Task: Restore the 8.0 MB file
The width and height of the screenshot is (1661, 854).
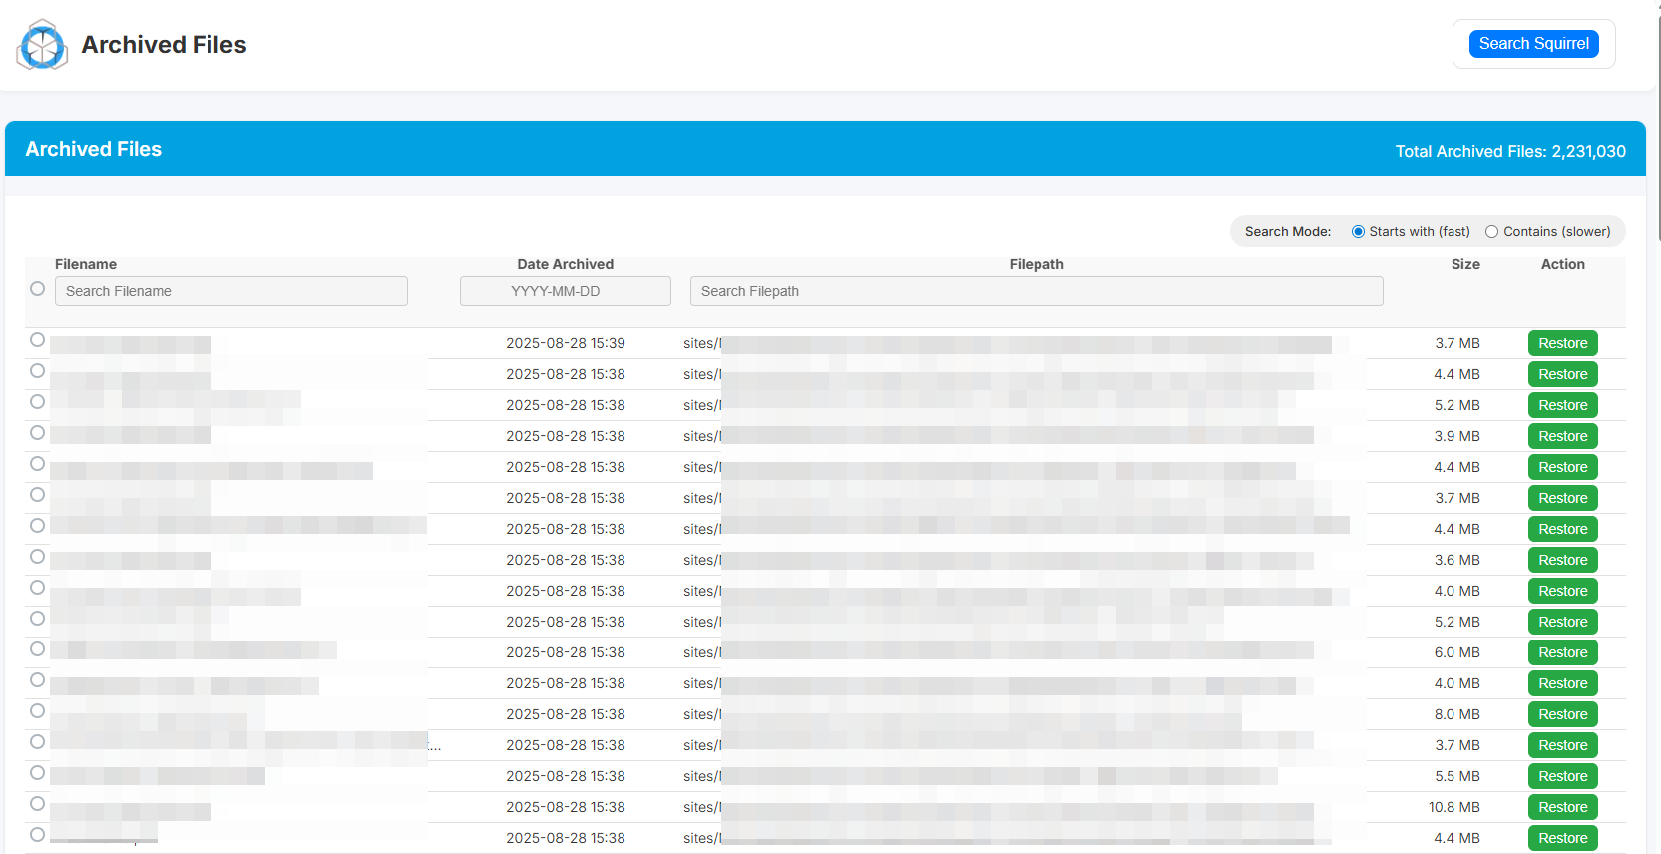Action: [x=1562, y=714]
